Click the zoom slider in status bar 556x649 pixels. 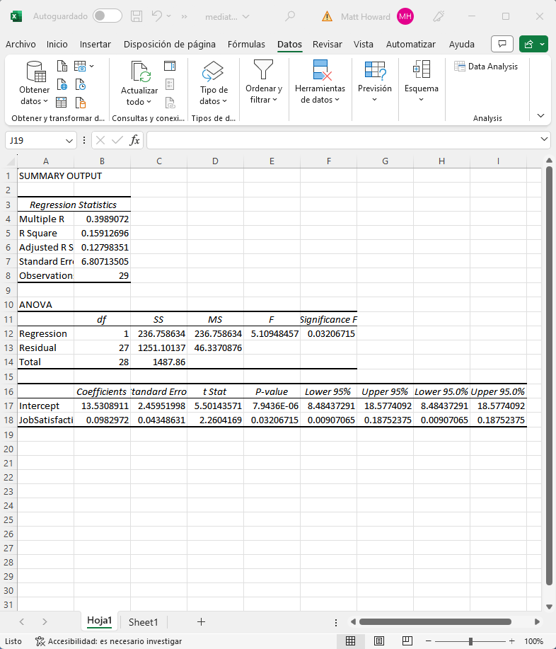[x=470, y=641]
